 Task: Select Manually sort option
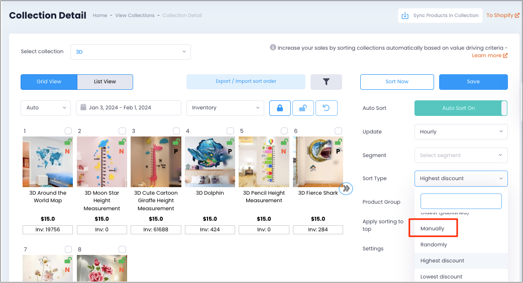coord(432,228)
